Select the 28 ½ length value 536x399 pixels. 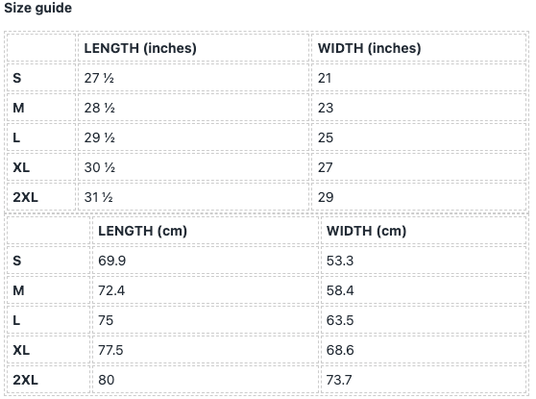tap(100, 108)
